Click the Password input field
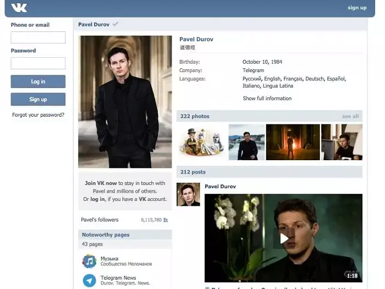This screenshot has width=385, height=289. pos(38,63)
